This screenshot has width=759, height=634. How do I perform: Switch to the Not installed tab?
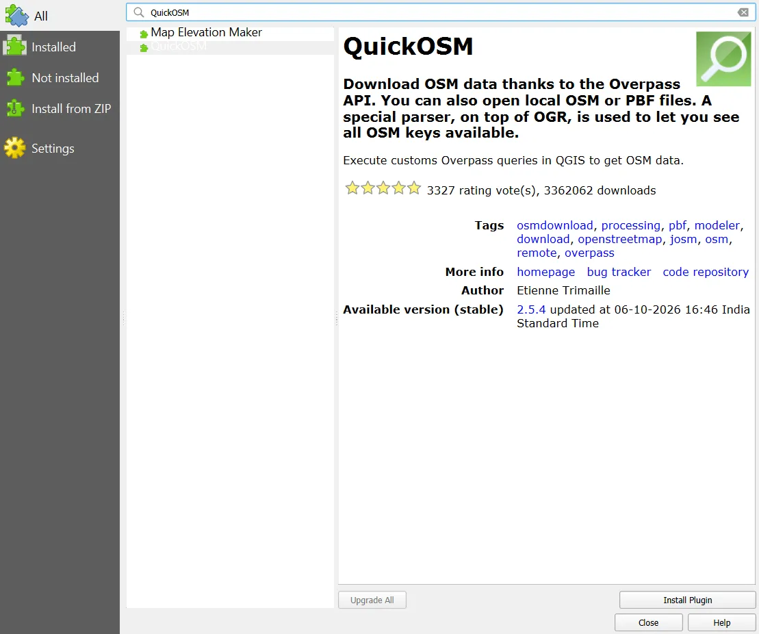point(60,77)
